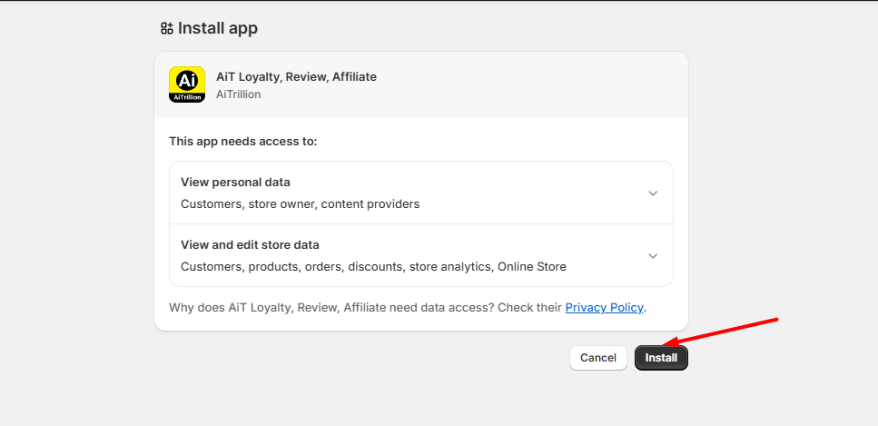Click the Install app page heading
The image size is (878, 426).
[x=218, y=28]
